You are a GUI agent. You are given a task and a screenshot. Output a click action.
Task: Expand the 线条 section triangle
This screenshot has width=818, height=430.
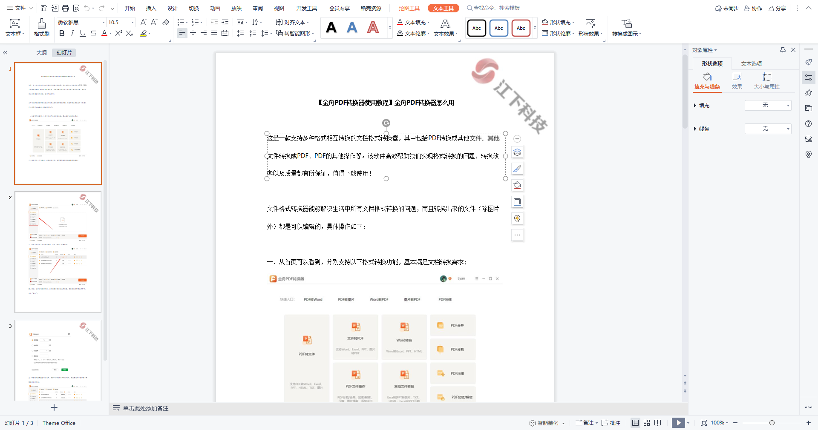tap(695, 129)
